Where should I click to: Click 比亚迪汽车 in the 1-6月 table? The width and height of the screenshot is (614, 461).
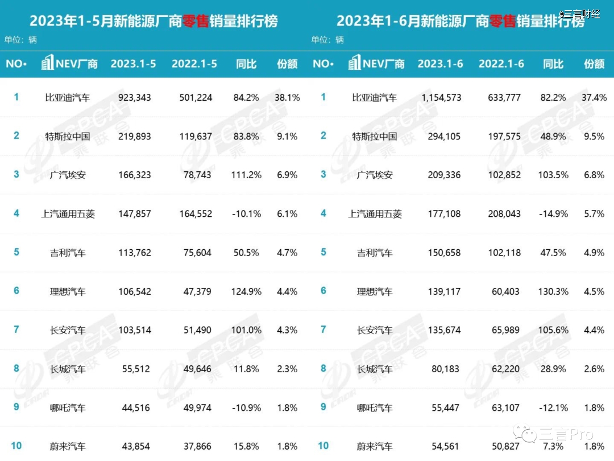coord(375,98)
